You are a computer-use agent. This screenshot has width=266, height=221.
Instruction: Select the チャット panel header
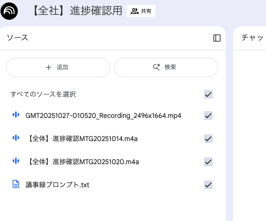pos(252,38)
